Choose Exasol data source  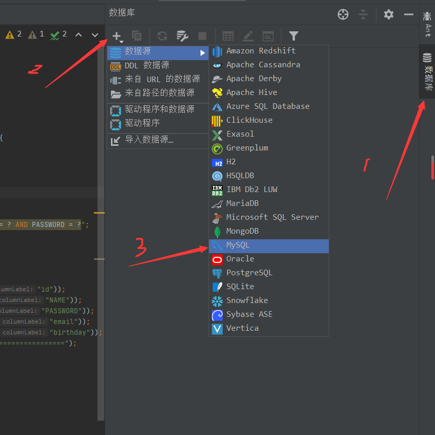click(x=269, y=135)
